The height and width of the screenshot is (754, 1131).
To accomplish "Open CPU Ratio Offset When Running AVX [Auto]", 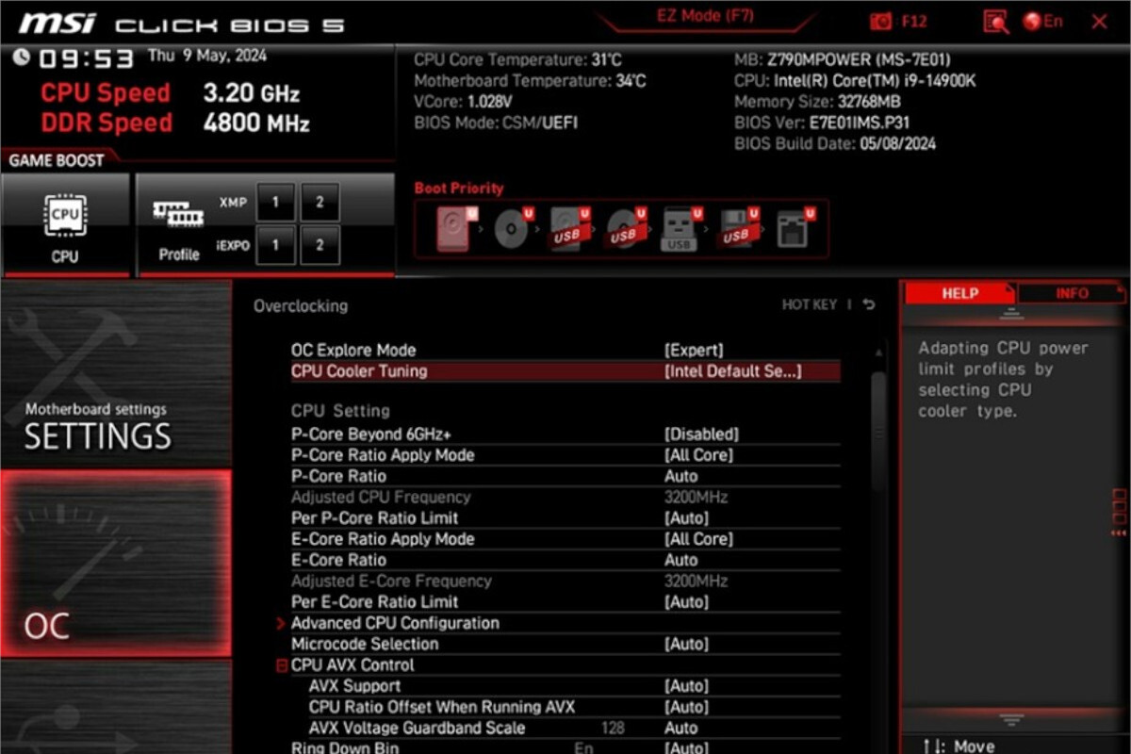I will [685, 707].
